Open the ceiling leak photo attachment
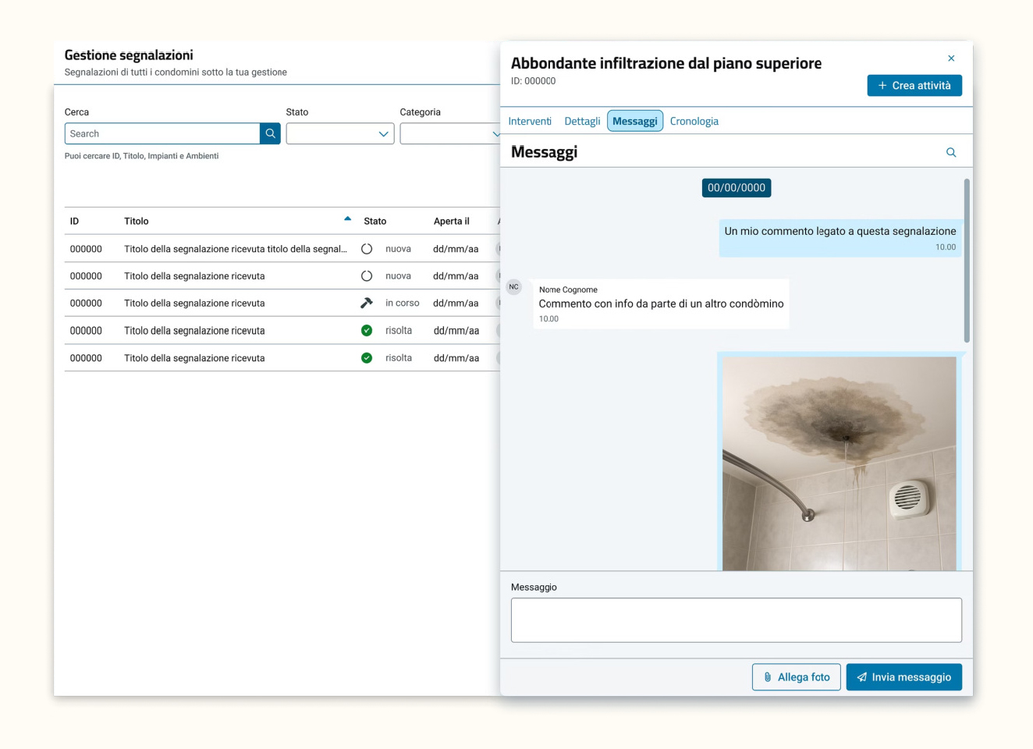1033x749 pixels. pos(840,463)
